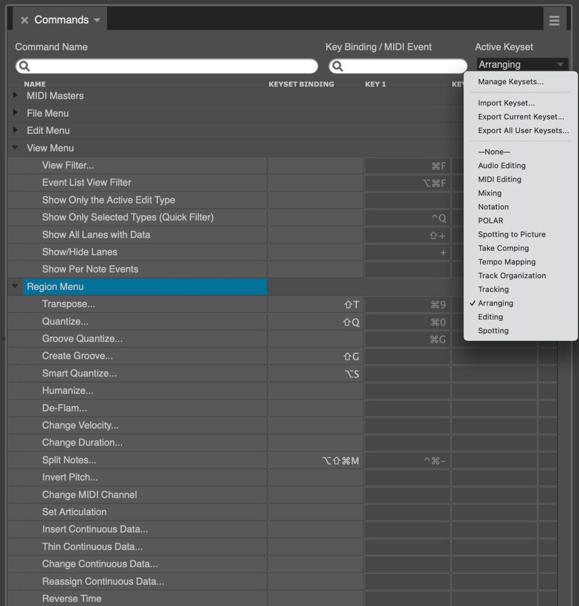Image resolution: width=579 pixels, height=606 pixels.
Task: Collapse the Region Menu group
Action: pyautogui.click(x=15, y=286)
